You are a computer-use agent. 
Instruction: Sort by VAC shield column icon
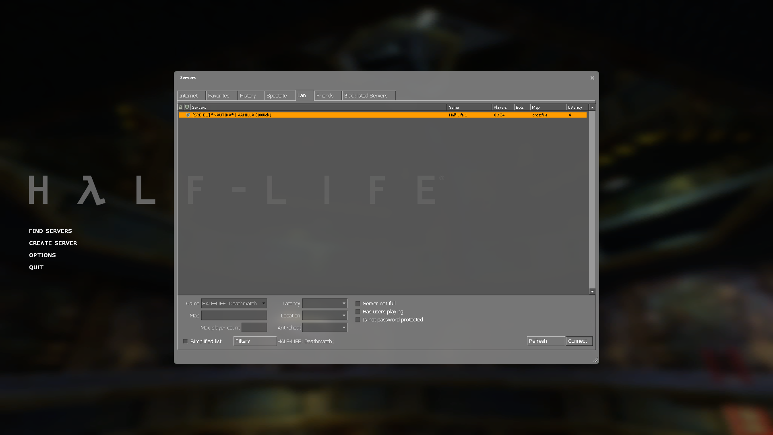coord(187,107)
